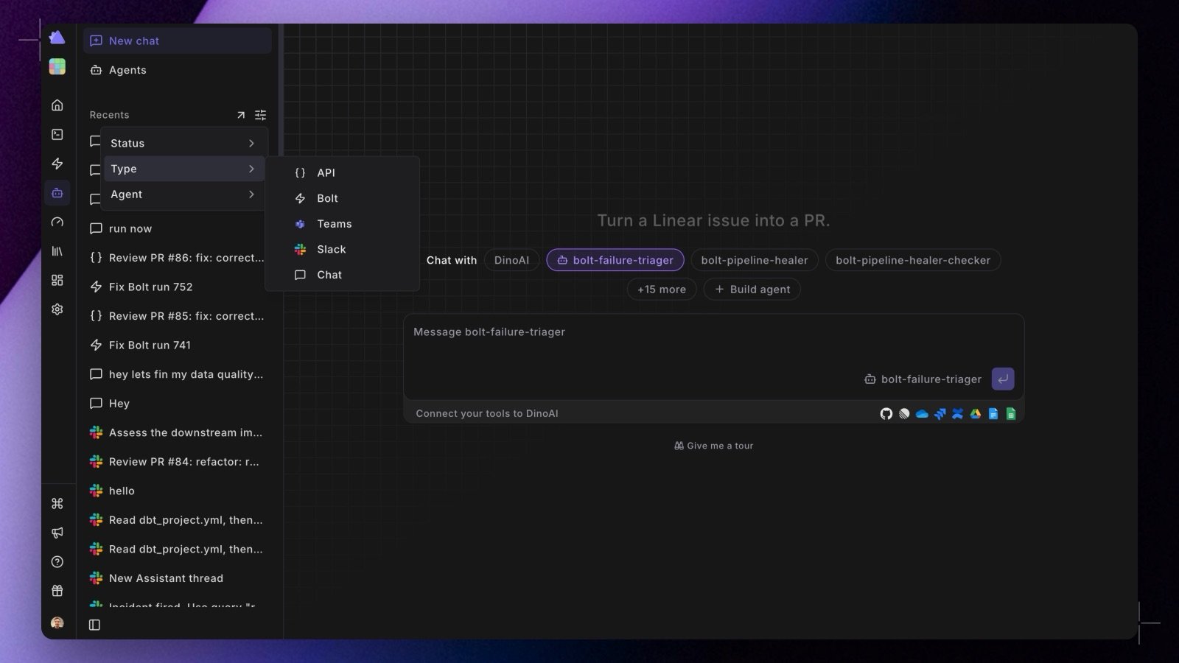Open the colorful workspace grid icon
The height and width of the screenshot is (663, 1179).
(x=57, y=66)
